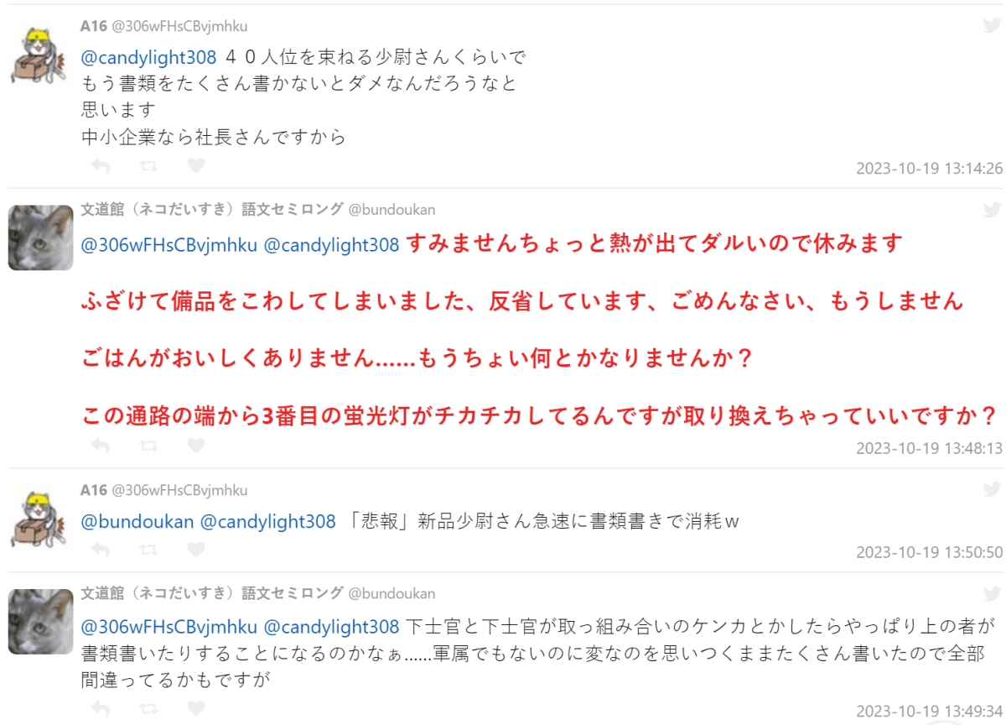Click A16 cat-with-box avatar on first tweet
Viewport: 1006px width, 725px height.
41,57
